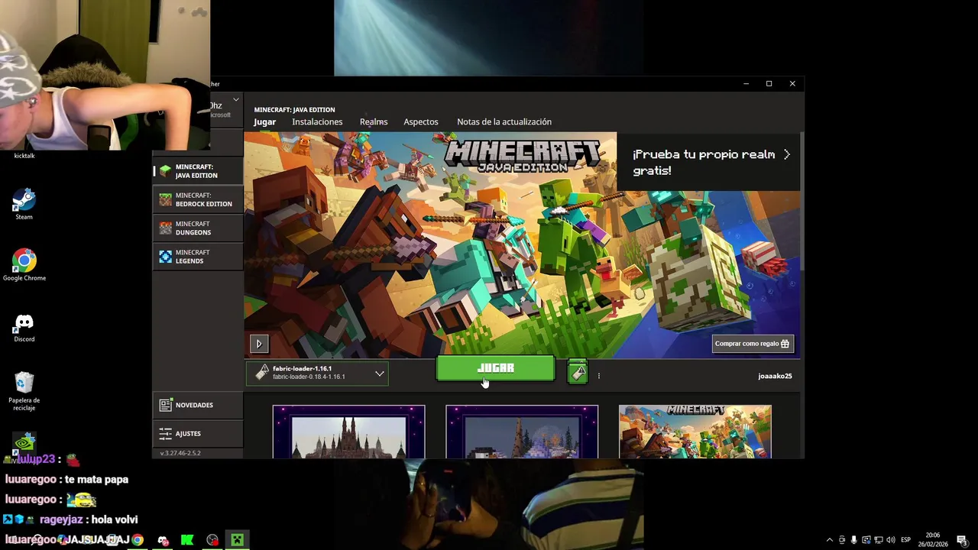Image resolution: width=978 pixels, height=550 pixels.
Task: Switch to the Jugar tab
Action: [264, 121]
